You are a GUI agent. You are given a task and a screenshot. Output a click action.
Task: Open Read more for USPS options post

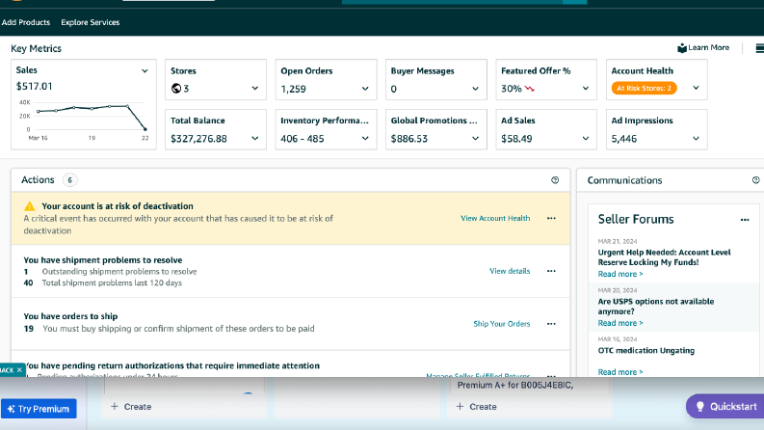[620, 323]
